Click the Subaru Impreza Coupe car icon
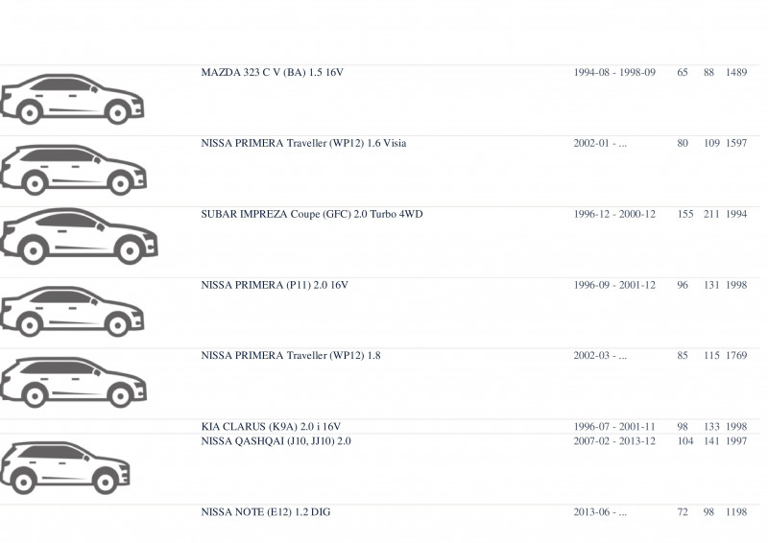 click(79, 237)
